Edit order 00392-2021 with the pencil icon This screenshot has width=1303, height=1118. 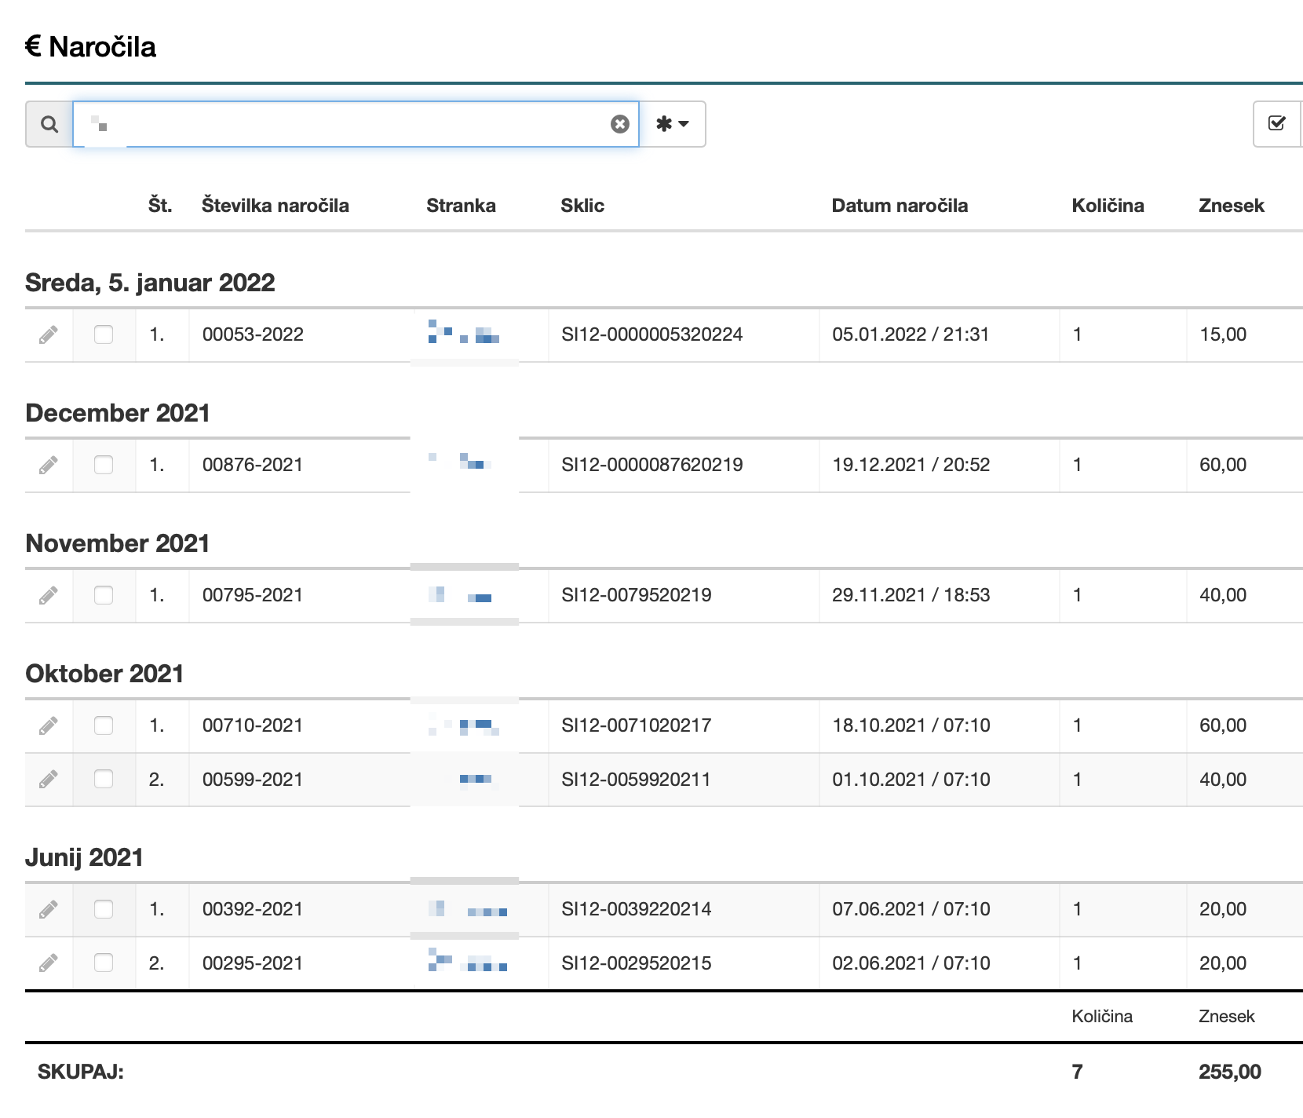coord(49,909)
